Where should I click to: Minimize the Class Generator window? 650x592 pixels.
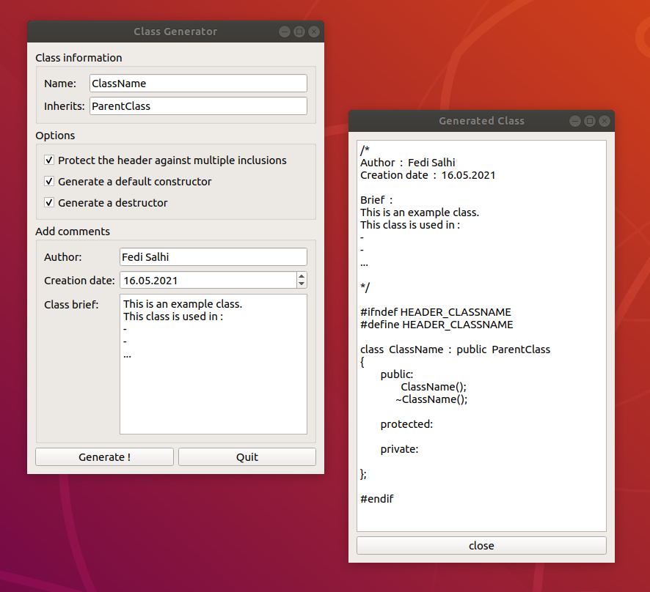285,32
